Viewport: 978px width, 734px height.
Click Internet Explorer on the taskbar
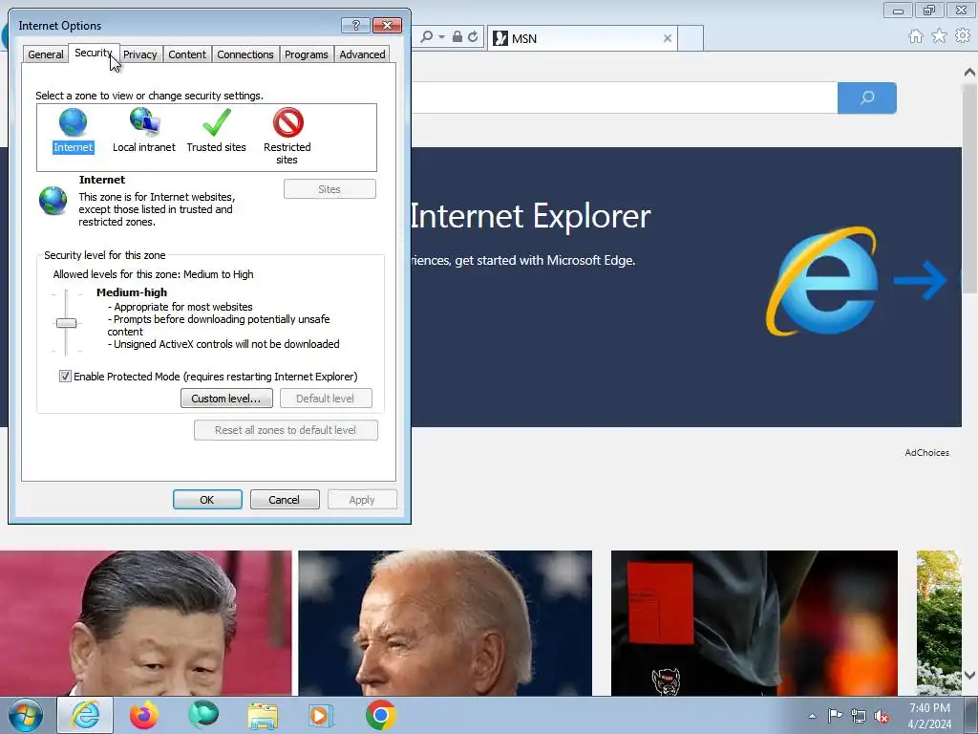(x=85, y=715)
